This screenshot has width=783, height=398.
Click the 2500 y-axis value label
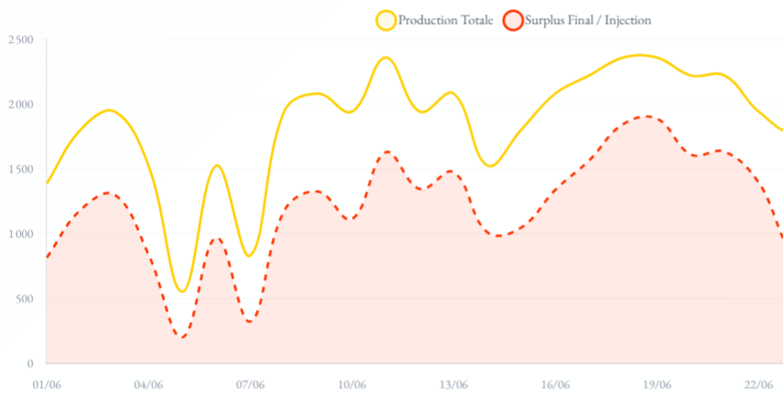point(20,40)
